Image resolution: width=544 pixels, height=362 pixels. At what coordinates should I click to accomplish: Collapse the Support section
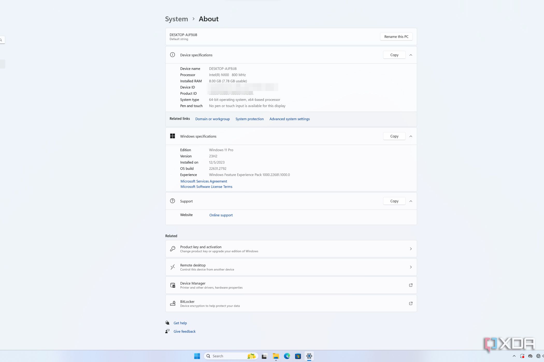(x=411, y=201)
